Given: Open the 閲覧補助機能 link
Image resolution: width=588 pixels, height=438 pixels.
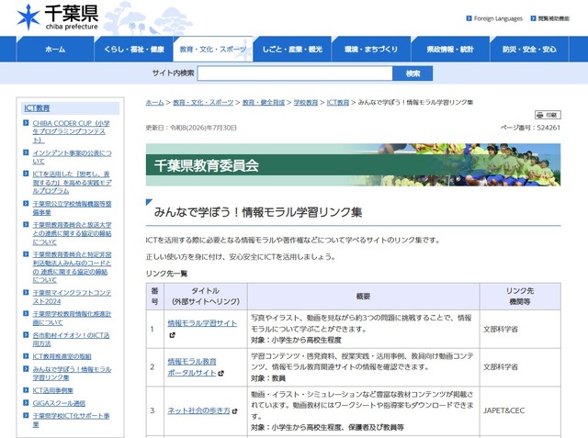Looking at the screenshot, I should 553,18.
